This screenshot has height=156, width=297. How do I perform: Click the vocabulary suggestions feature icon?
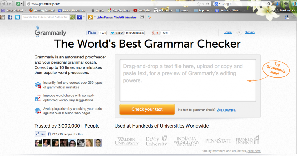(38, 98)
